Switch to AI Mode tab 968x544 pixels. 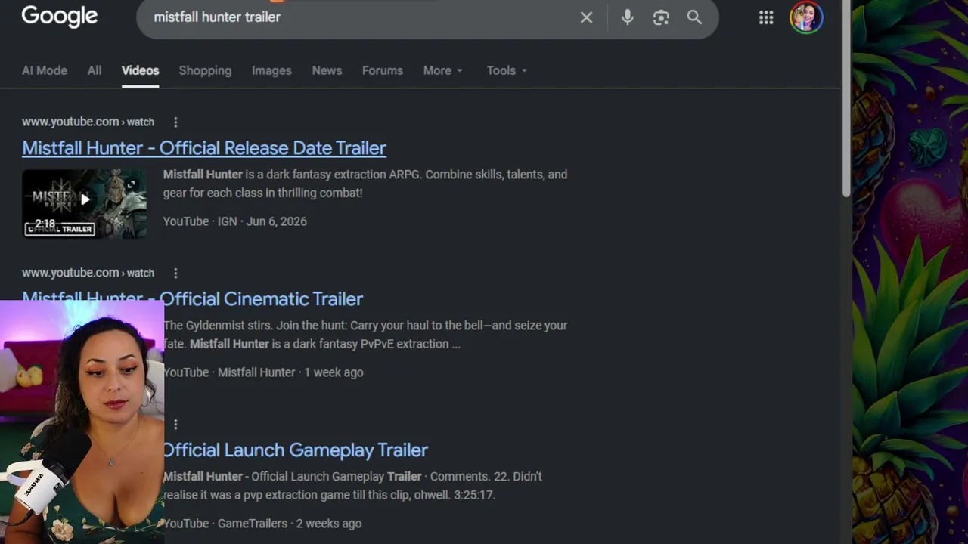tap(45, 70)
